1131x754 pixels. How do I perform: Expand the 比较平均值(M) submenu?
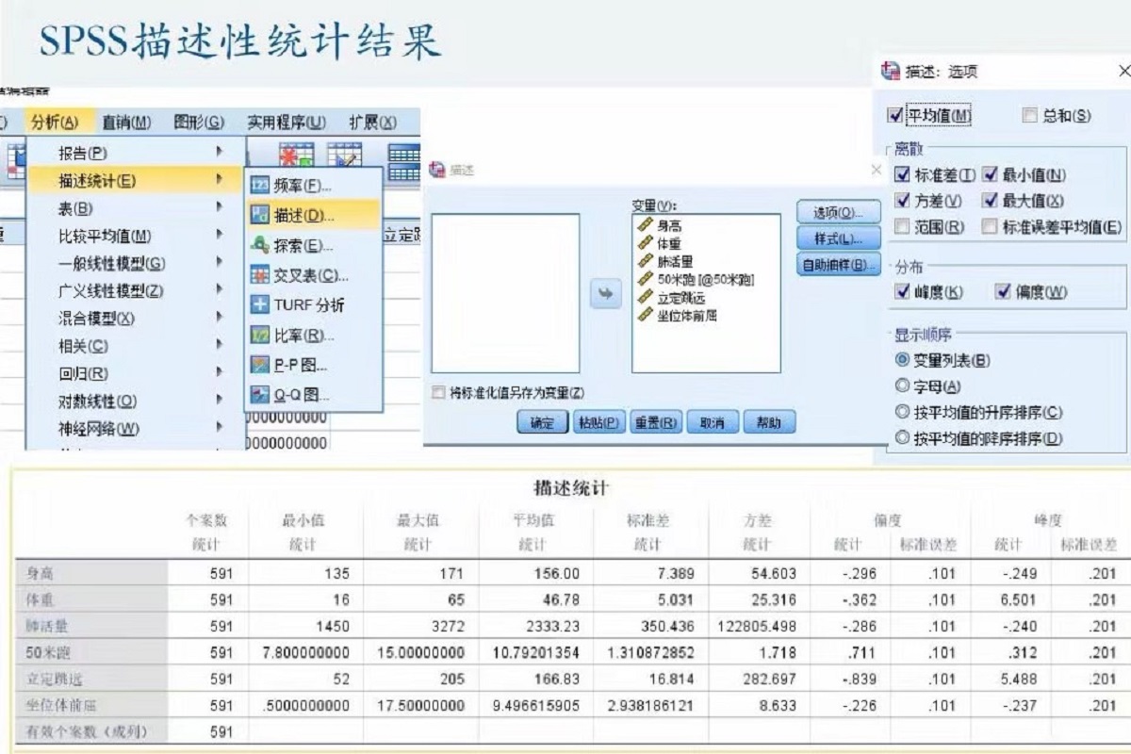(104, 236)
